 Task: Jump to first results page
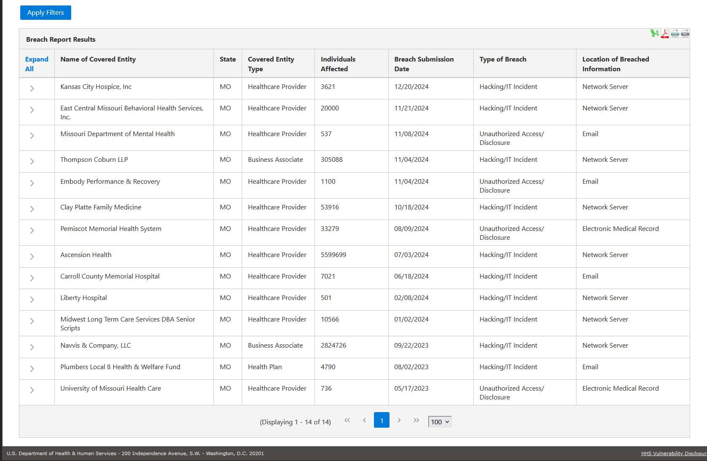click(347, 420)
